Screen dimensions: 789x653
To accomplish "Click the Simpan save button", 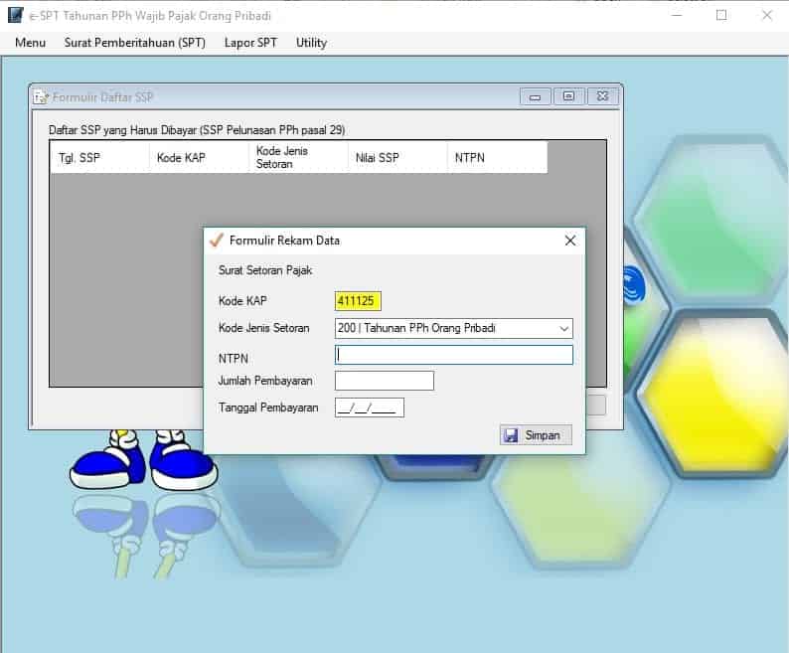I will pyautogui.click(x=536, y=435).
